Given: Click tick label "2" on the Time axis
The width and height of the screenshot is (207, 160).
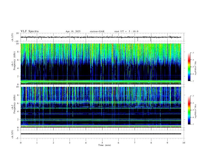Looking at the screenshot, I should [53, 143].
